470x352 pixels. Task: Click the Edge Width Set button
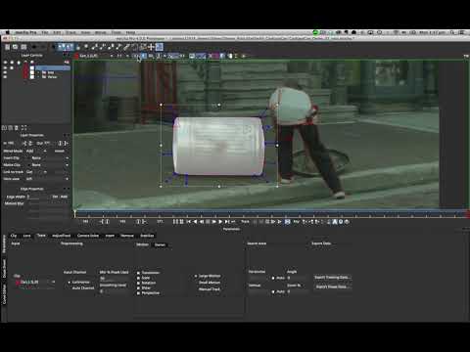pyautogui.click(x=55, y=197)
